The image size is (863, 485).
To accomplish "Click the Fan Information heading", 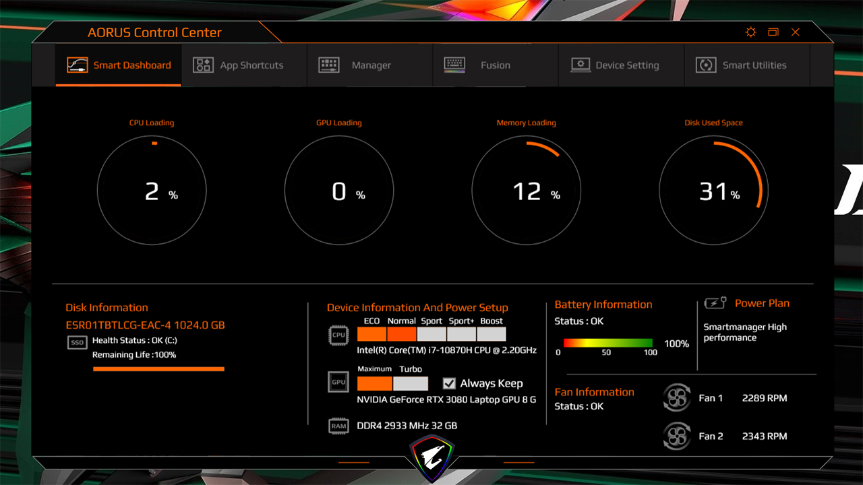I will click(594, 392).
